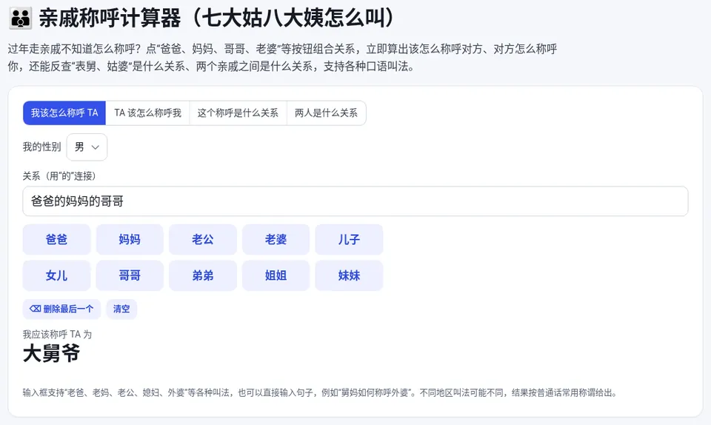
Task: Click the intro paragraph starting 过年走亲戚
Action: (282, 58)
